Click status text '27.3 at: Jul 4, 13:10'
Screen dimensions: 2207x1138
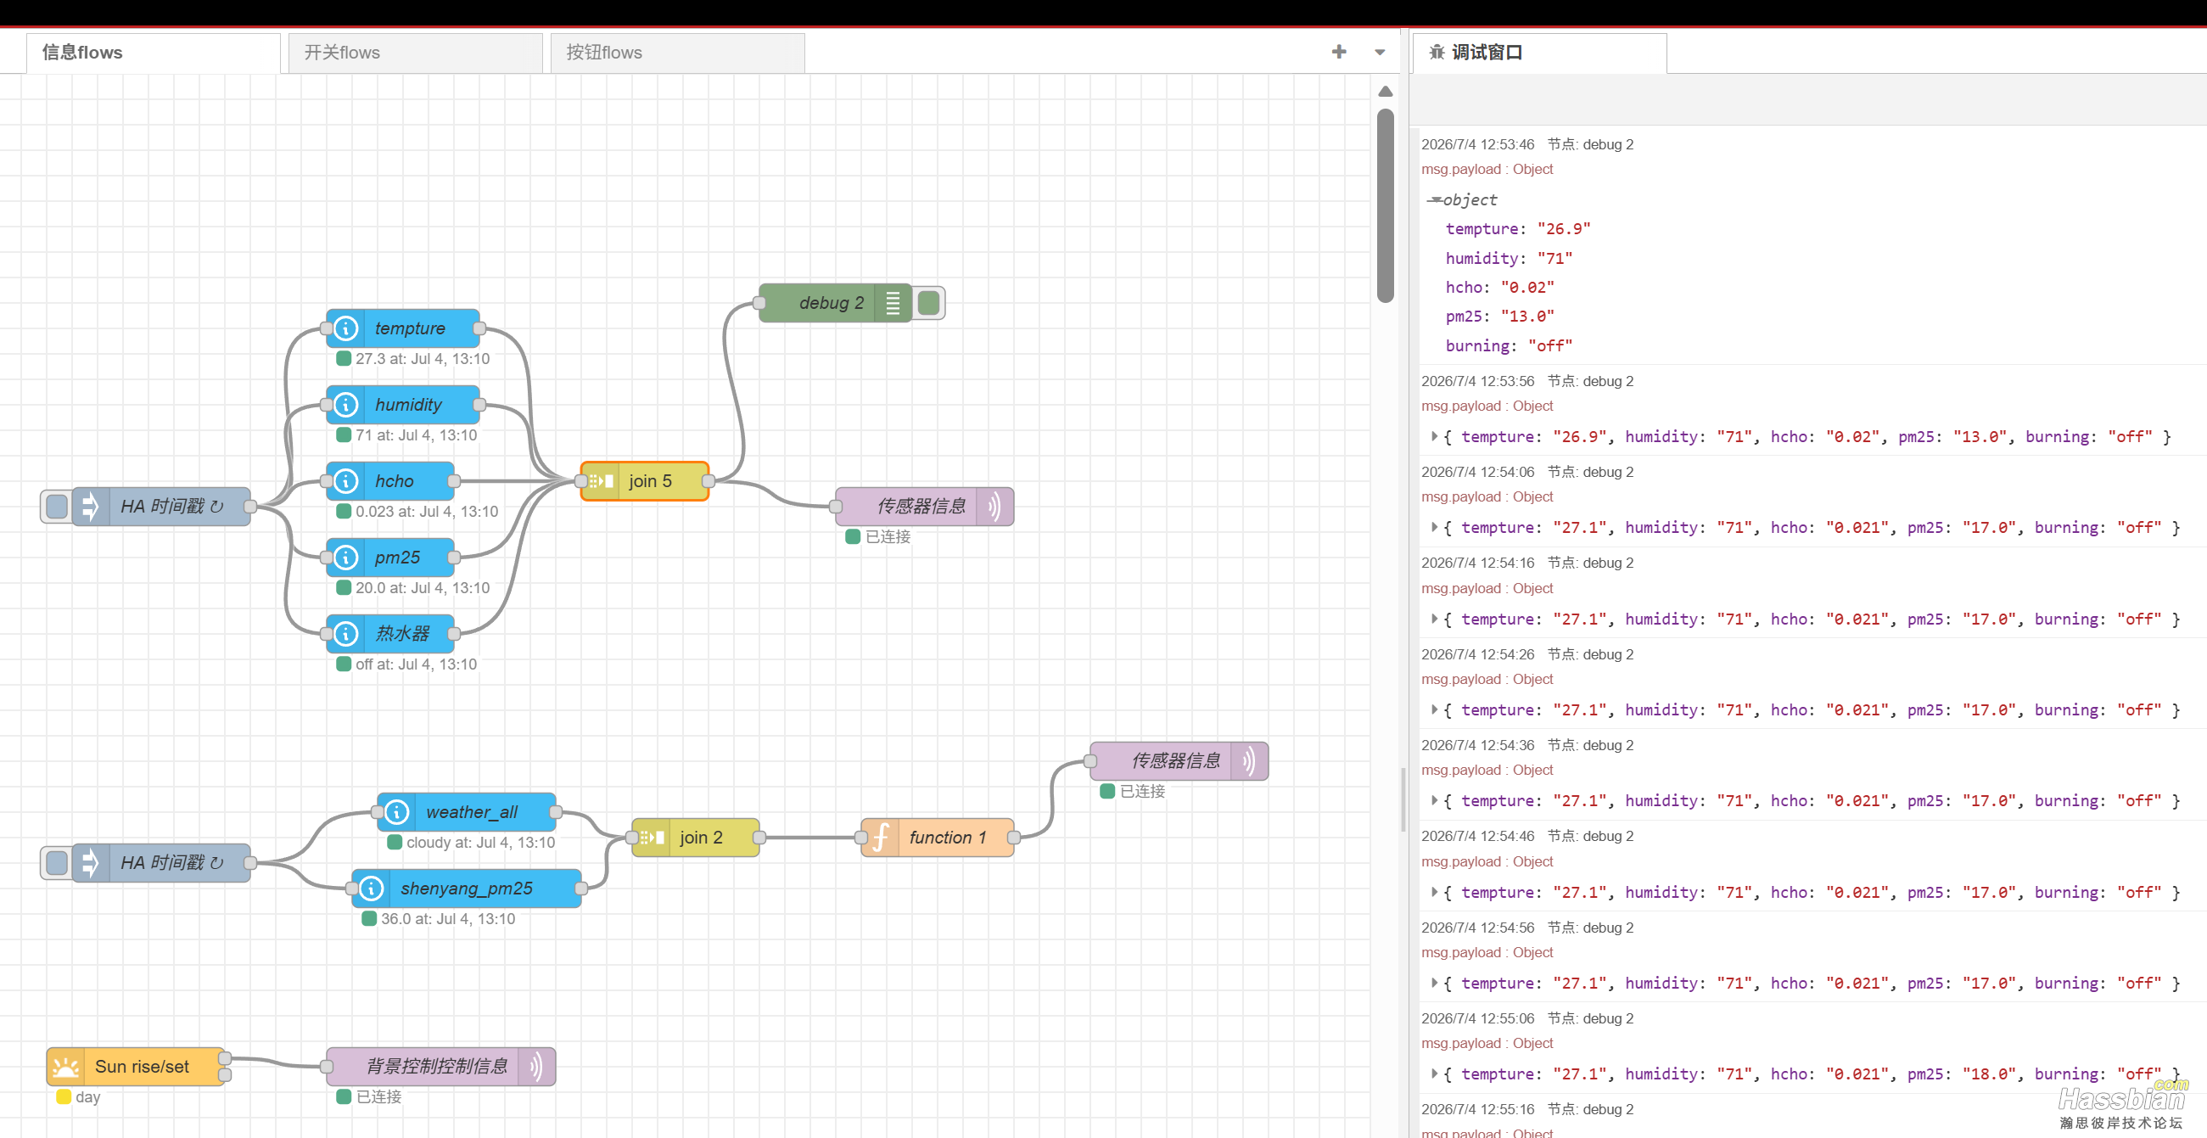coord(423,359)
